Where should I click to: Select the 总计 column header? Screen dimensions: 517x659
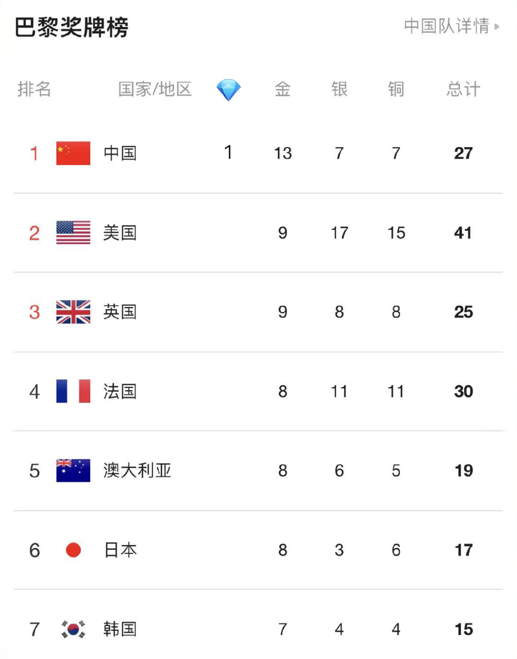pos(463,89)
